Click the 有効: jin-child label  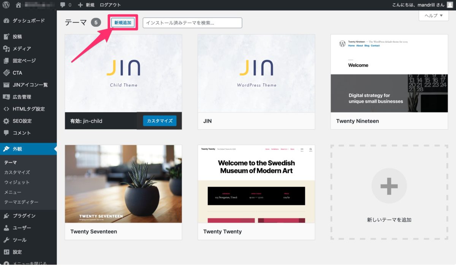[x=86, y=121]
